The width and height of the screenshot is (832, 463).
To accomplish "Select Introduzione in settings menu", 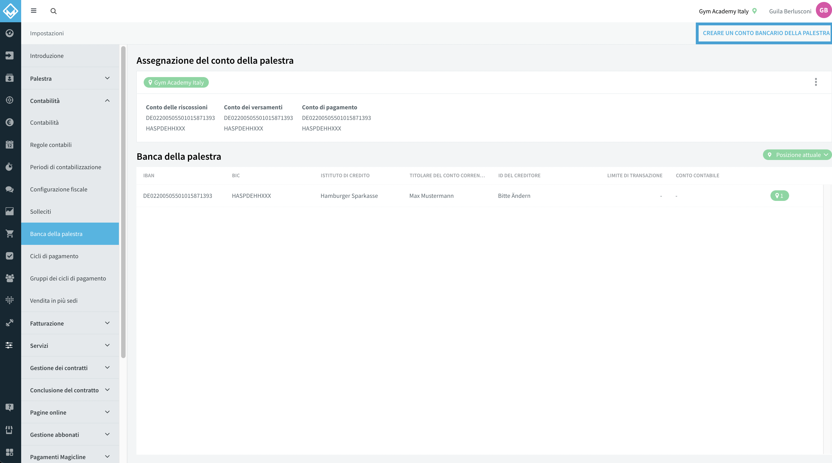I will 70,55.
